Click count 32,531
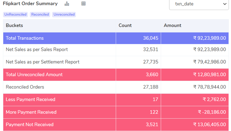 (151, 49)
